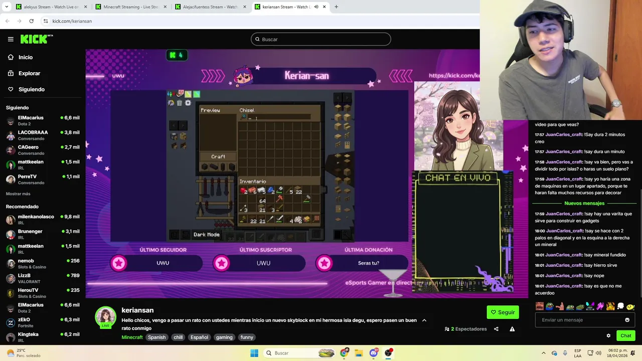Mute the keriansan tab audio icon
This screenshot has height=361, width=642.
point(316,7)
